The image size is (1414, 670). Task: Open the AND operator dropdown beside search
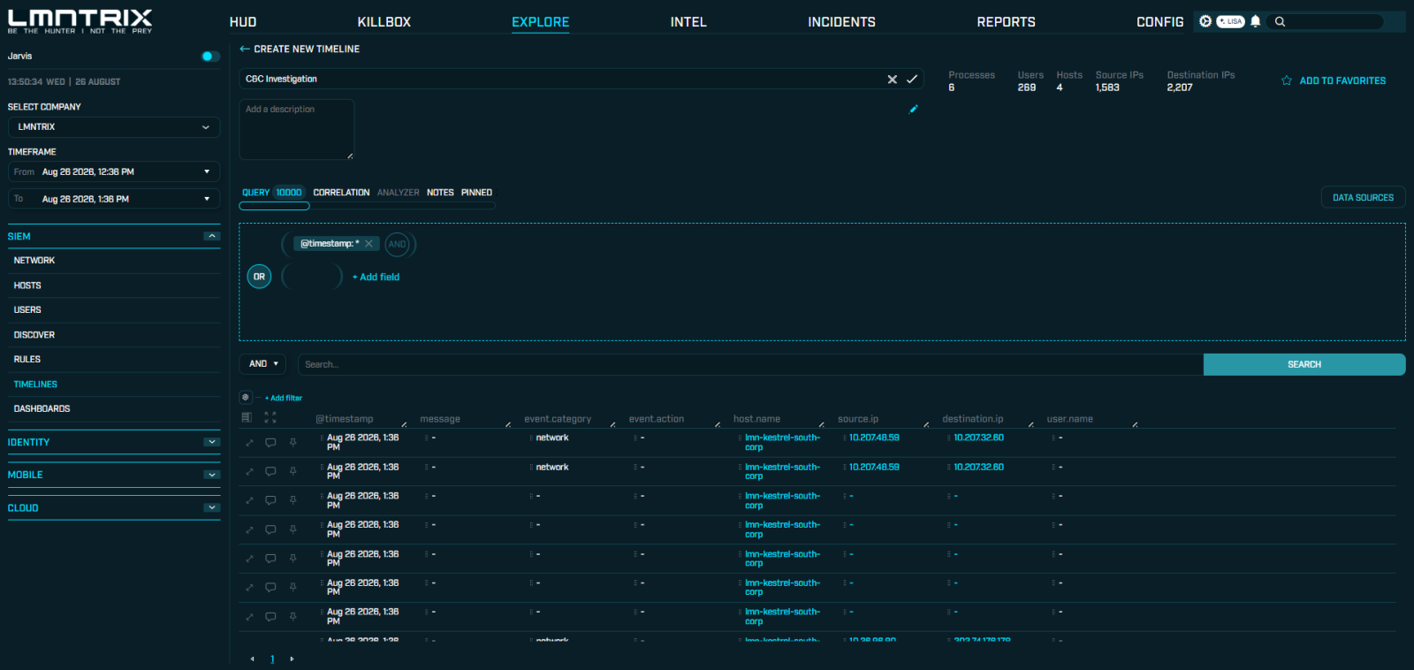point(262,364)
